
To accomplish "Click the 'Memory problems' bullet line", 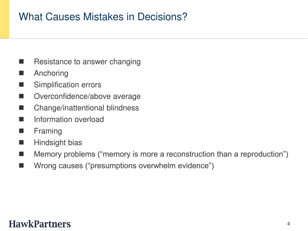I will click(161, 154).
